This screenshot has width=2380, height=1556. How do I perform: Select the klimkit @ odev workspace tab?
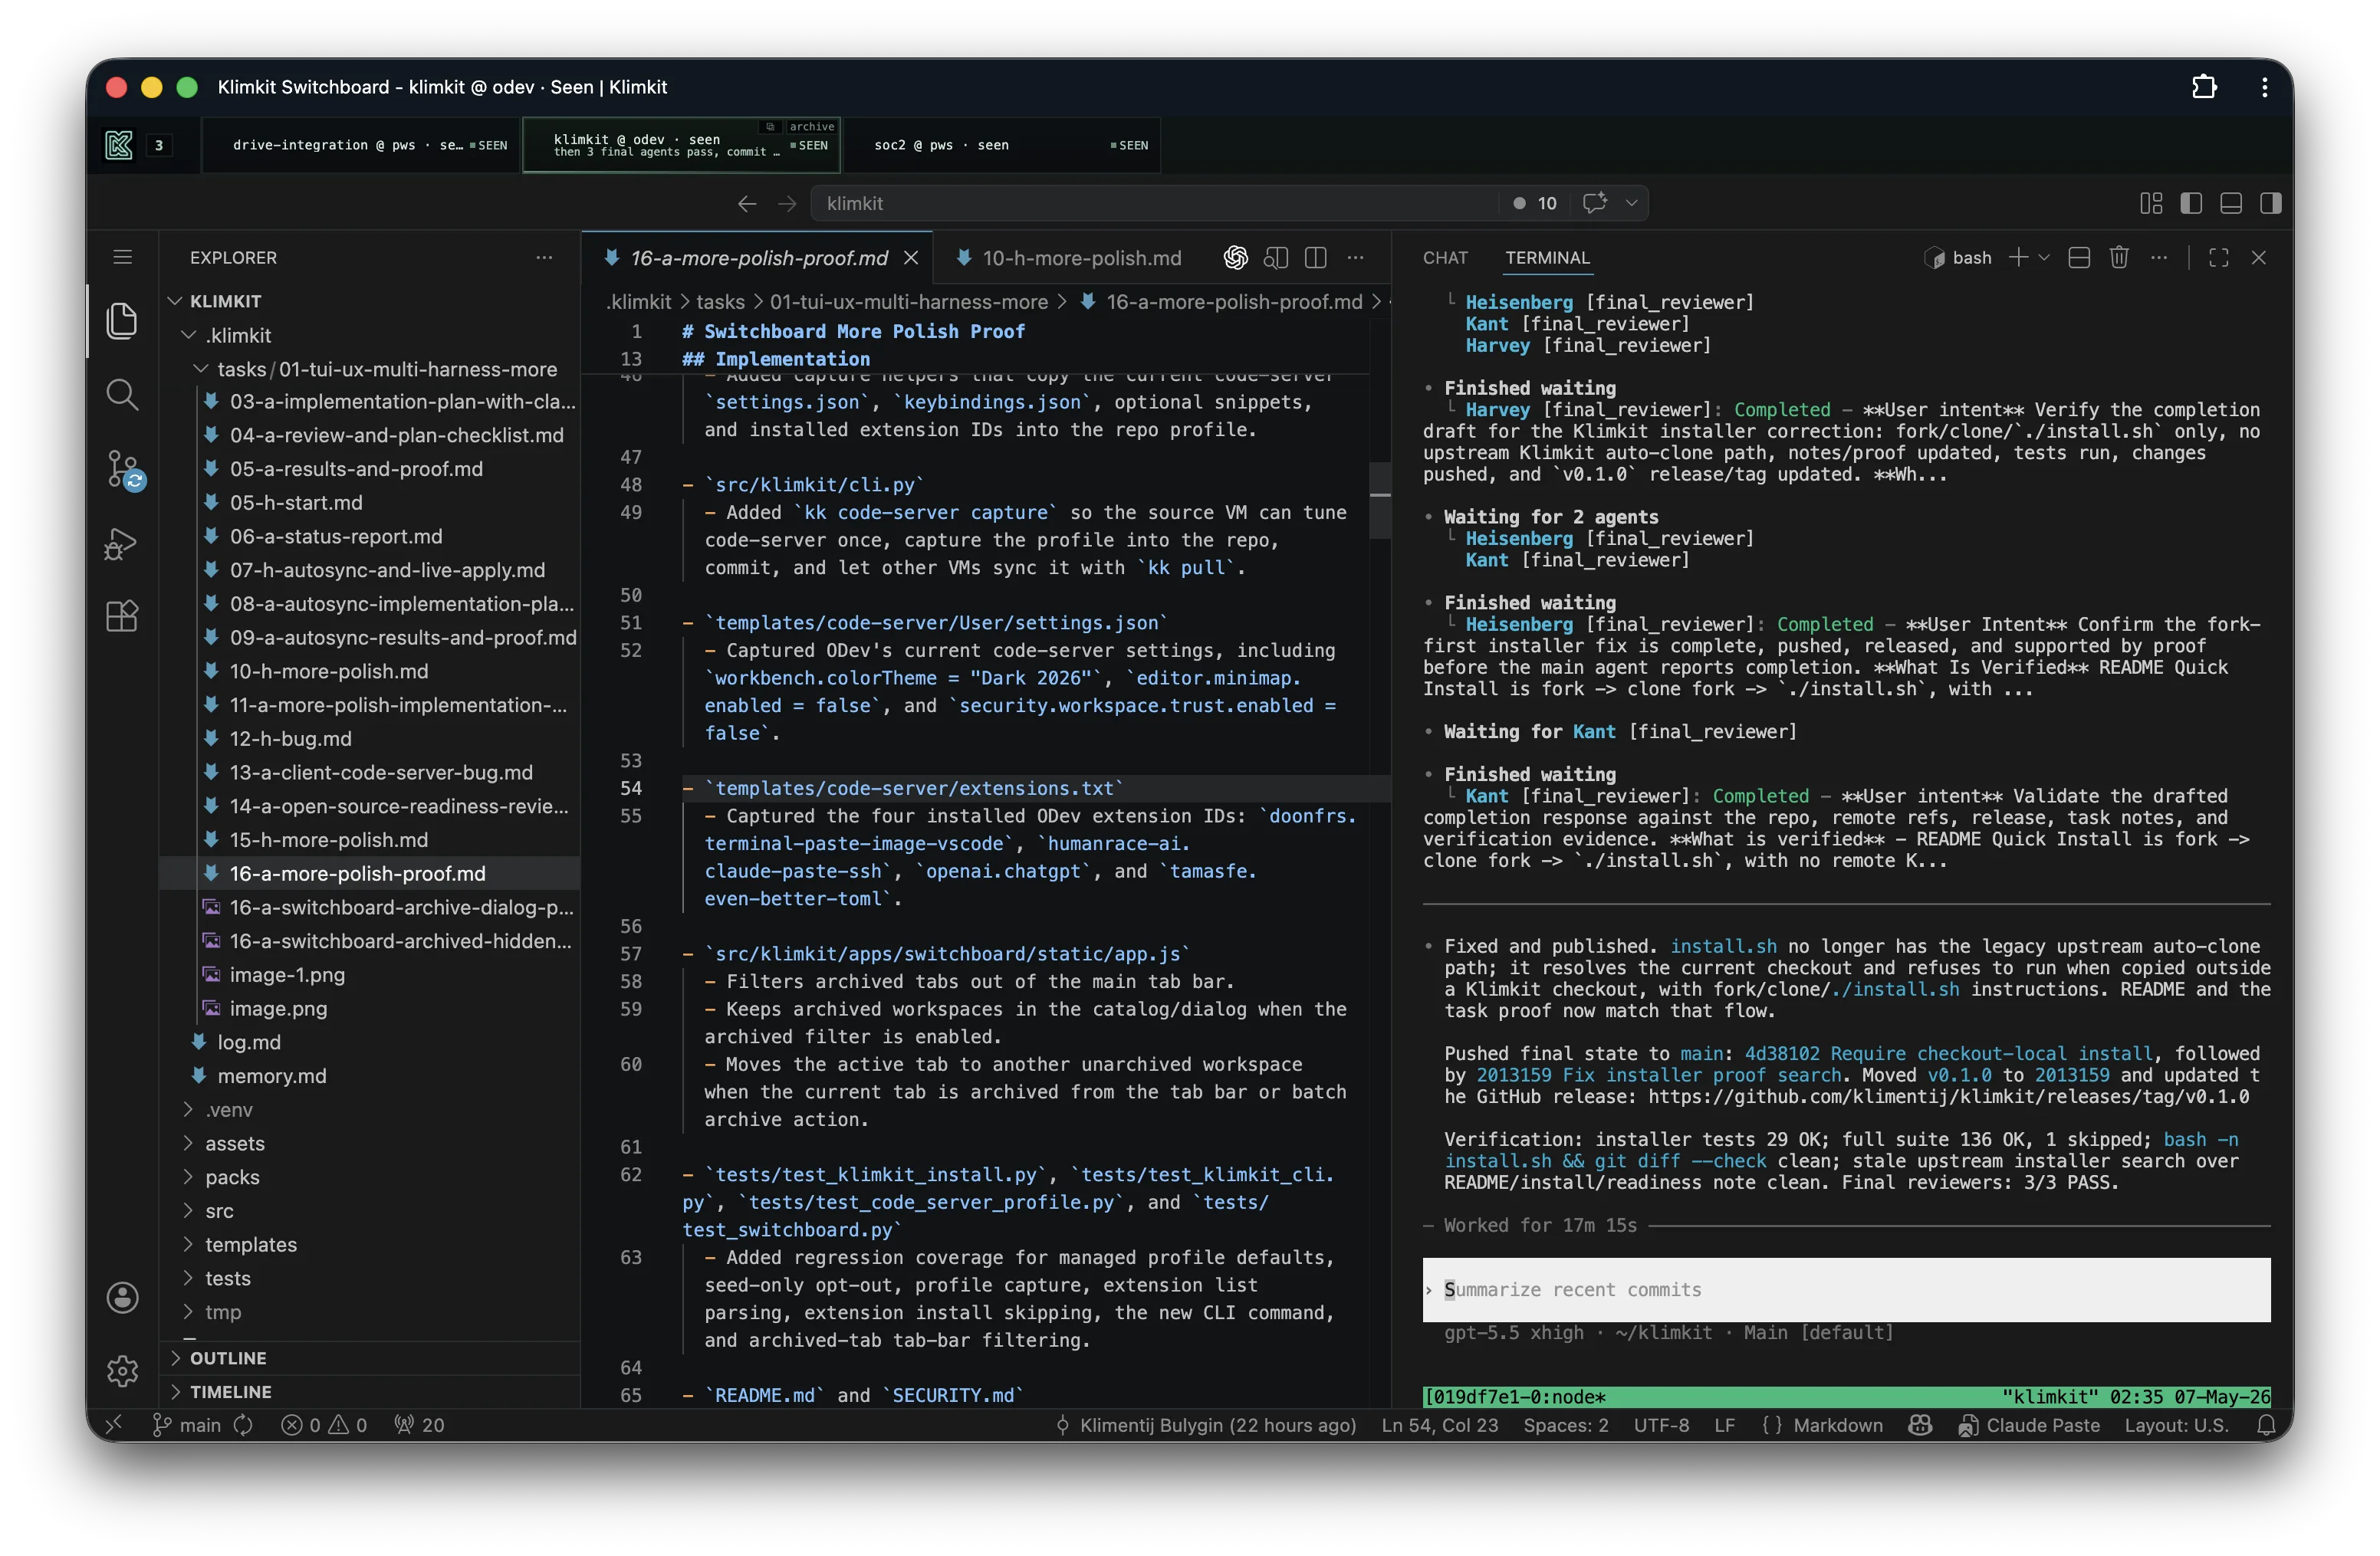(681, 145)
